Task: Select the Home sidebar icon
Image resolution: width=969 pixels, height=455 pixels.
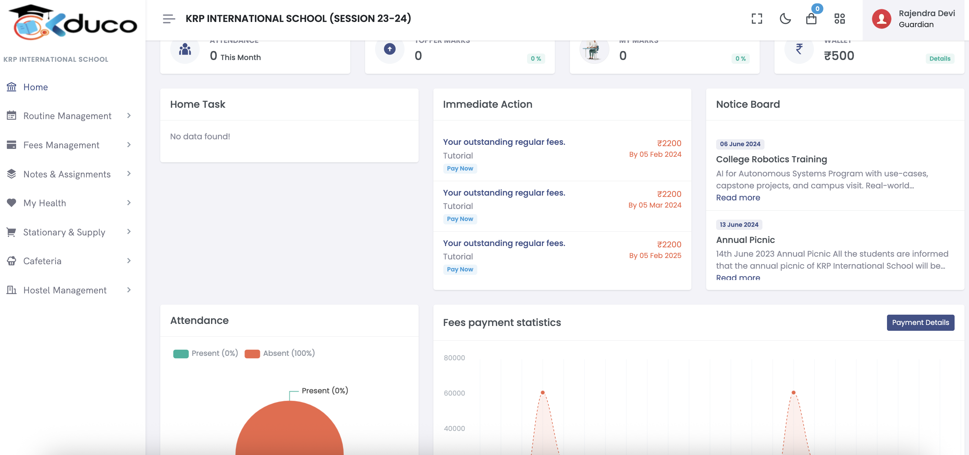Action: tap(11, 87)
